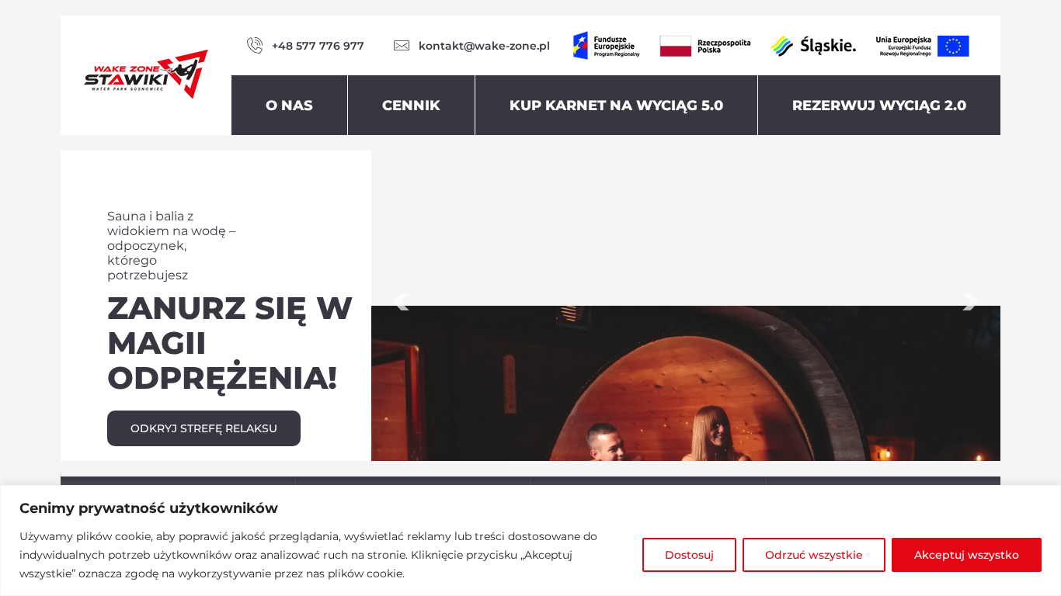
Task: Select KUP KARNET NA WYCIĄG 5.0
Action: pos(616,106)
